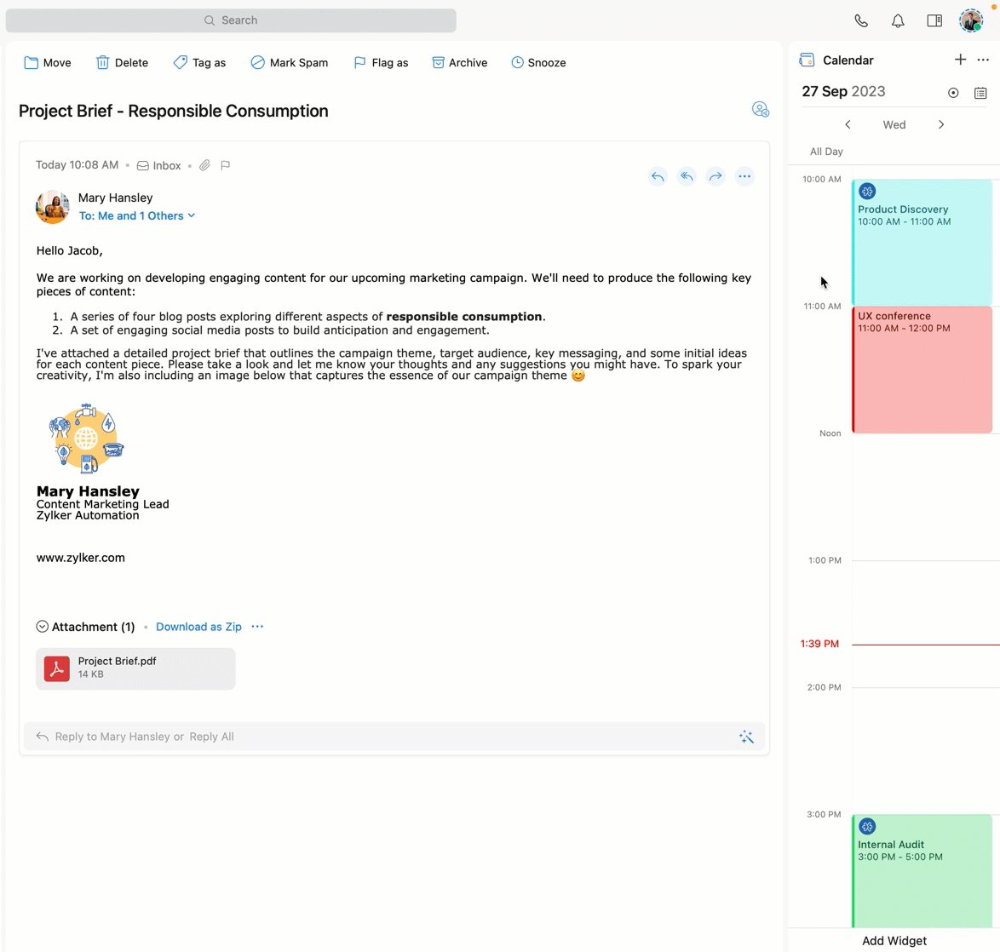The height and width of the screenshot is (952, 1000).
Task: Click the contacts icon beside the subject
Action: (x=760, y=110)
